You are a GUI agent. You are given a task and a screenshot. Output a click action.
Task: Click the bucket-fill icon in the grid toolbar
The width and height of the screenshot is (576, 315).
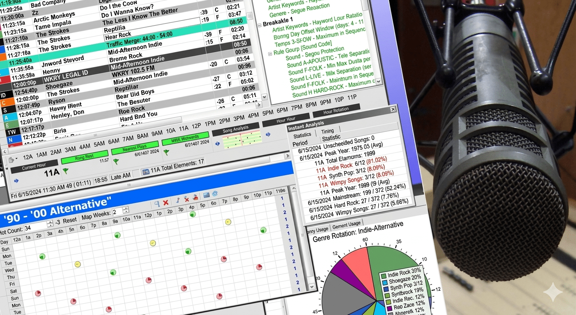(196, 197)
